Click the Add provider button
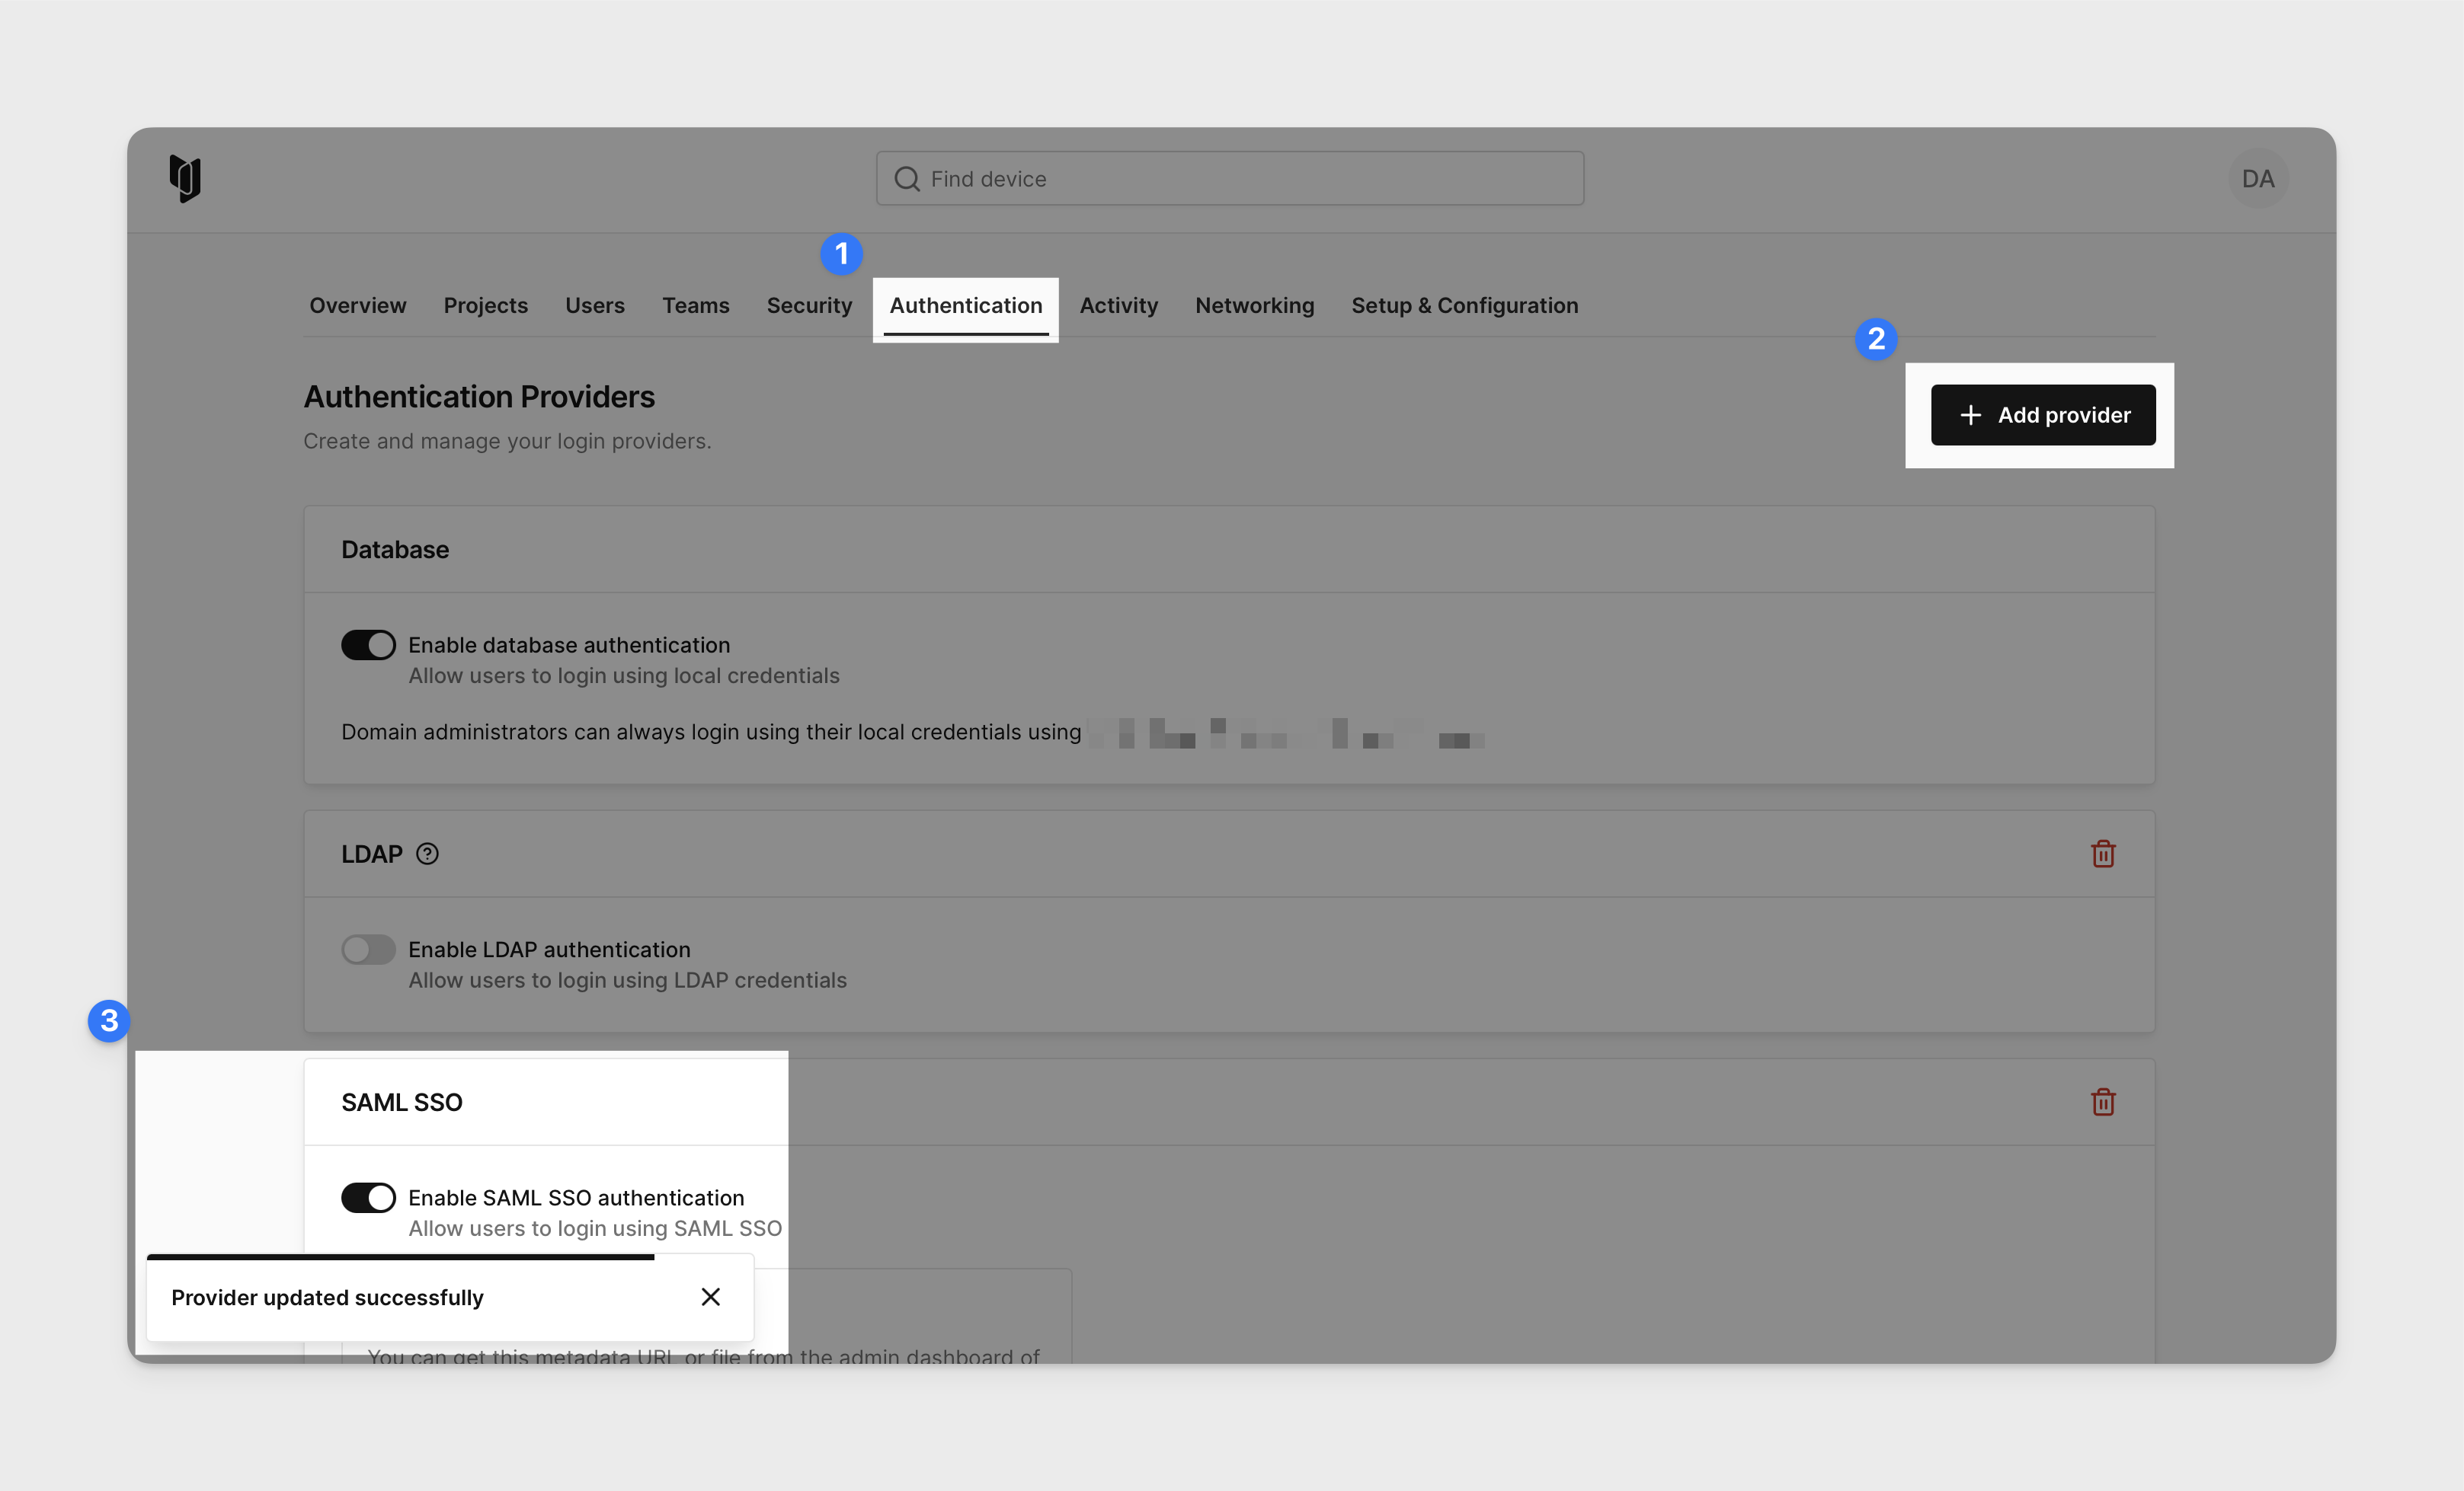2464x1491 pixels. 2043,413
